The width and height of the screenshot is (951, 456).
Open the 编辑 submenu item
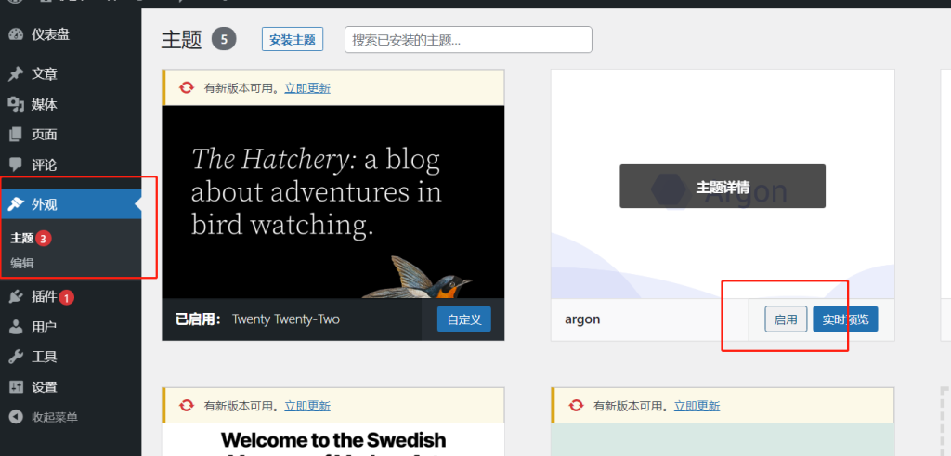coord(22,263)
